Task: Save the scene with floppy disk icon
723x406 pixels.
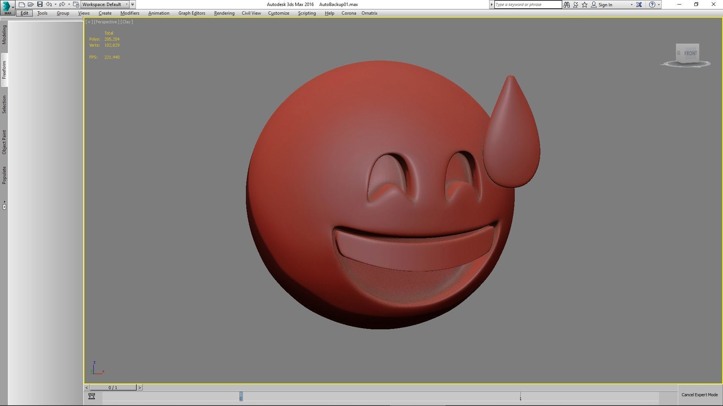Action: (40, 5)
